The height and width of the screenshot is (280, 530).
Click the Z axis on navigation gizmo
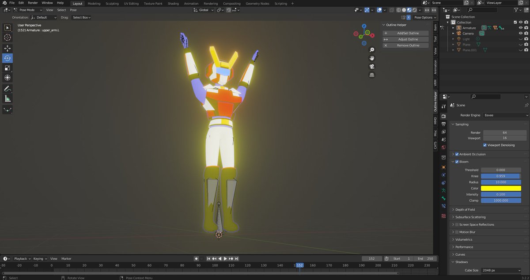pos(363,26)
